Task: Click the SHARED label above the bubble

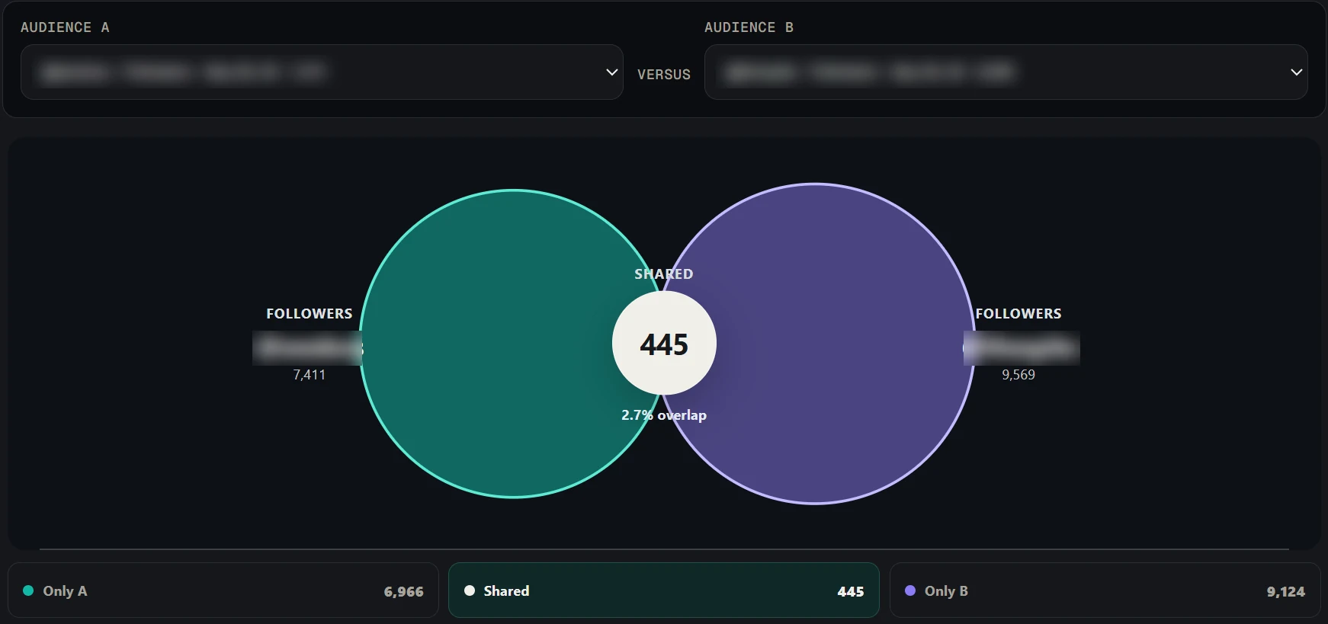Action: [x=664, y=274]
